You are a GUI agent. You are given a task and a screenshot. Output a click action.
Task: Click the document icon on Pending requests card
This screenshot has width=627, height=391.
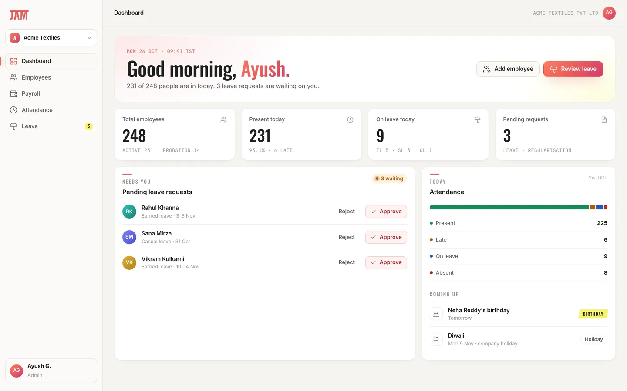coord(604,120)
